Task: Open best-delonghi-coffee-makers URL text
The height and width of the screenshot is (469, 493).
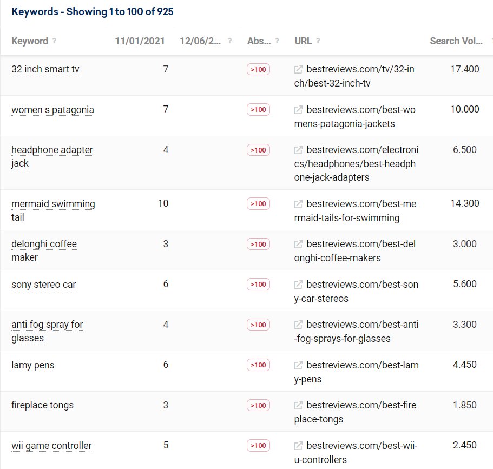Action: [355, 251]
